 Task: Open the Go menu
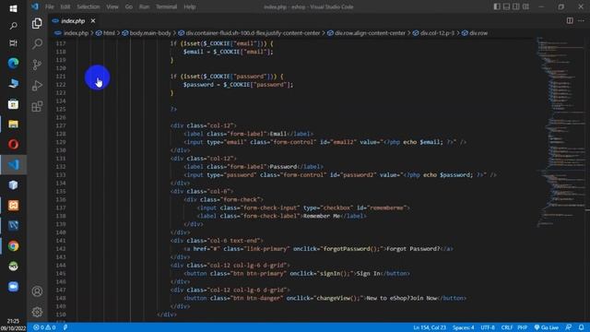[129, 6]
